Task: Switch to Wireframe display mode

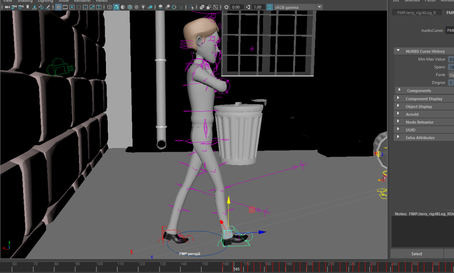Action: pyautogui.click(x=110, y=7)
